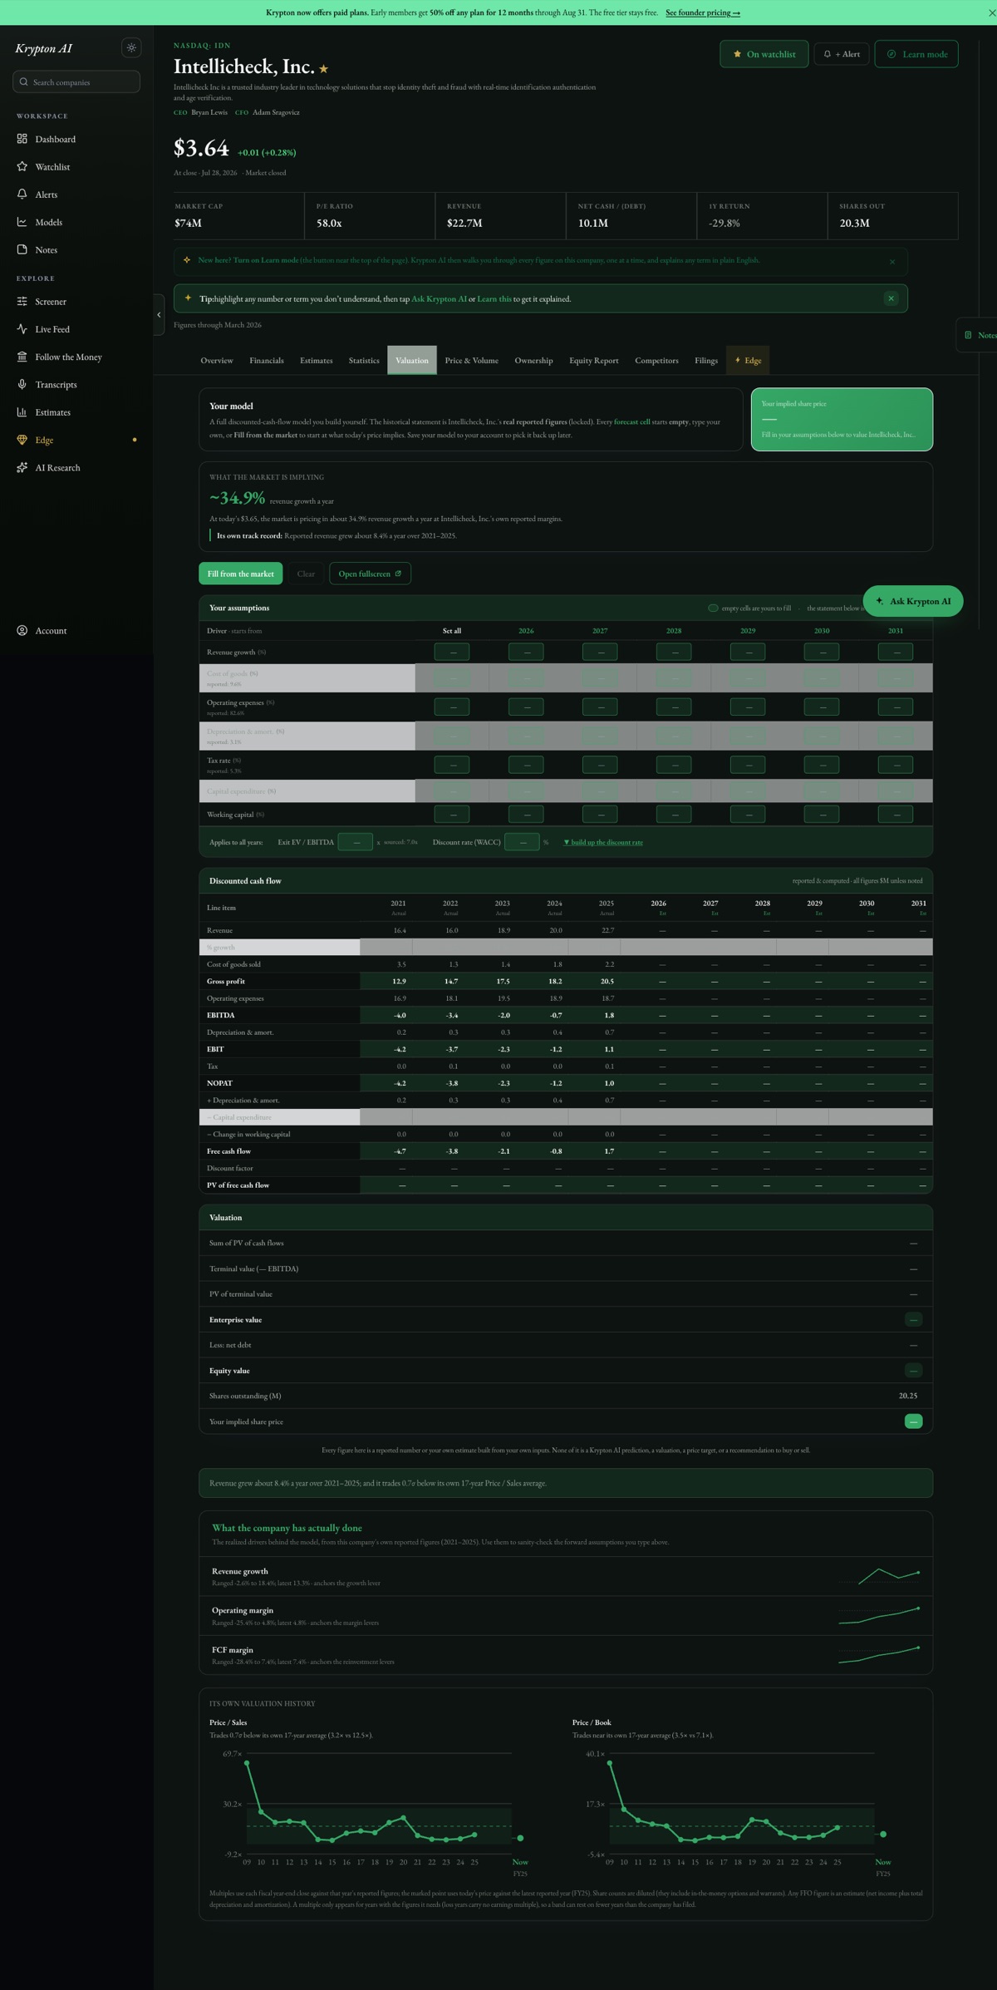Image resolution: width=997 pixels, height=1990 pixels.
Task: Open Edge diamond icon in sidebar
Action: click(22, 440)
